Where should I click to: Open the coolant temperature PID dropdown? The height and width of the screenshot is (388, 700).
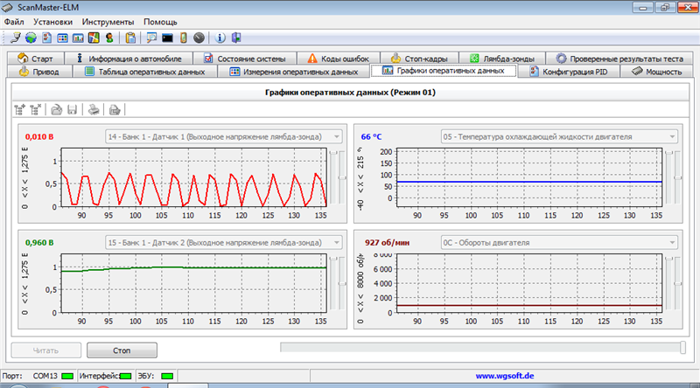671,137
